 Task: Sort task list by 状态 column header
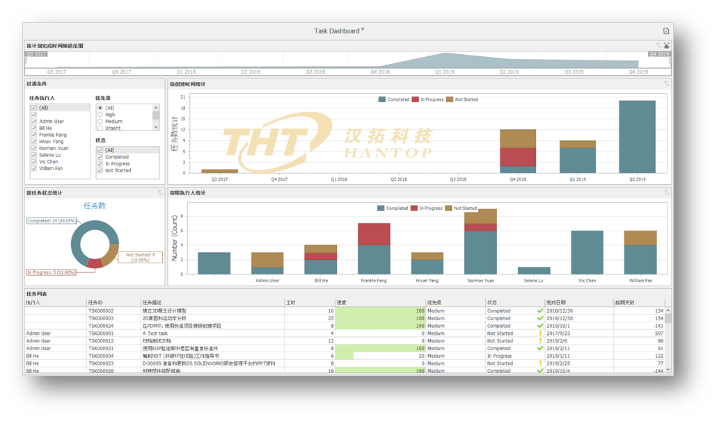click(x=515, y=302)
